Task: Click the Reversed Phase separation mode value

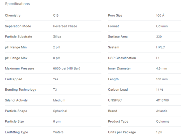Action: click(x=65, y=26)
